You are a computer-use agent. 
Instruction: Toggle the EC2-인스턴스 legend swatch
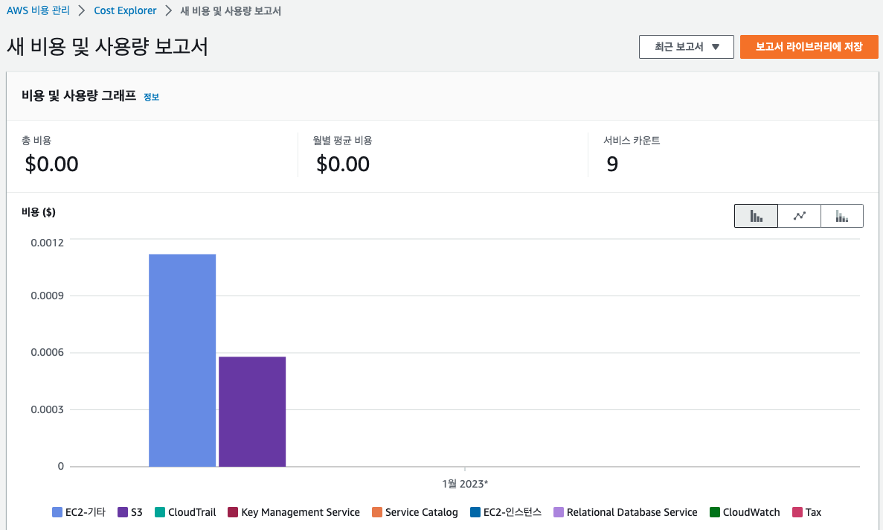tap(475, 512)
